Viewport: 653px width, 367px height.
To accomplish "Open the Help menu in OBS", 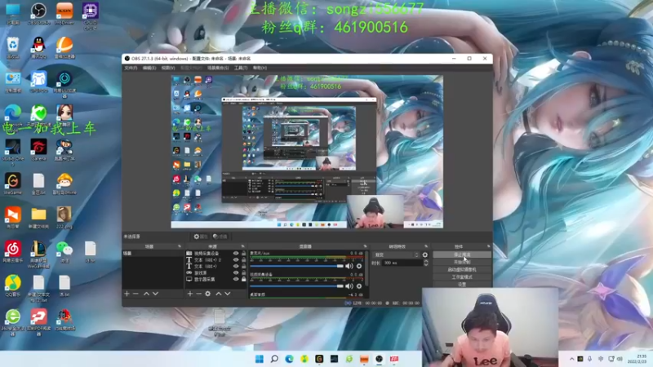I will (x=260, y=68).
